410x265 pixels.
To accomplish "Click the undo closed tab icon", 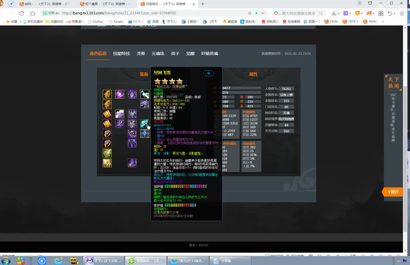I will pyautogui.click(x=390, y=13).
